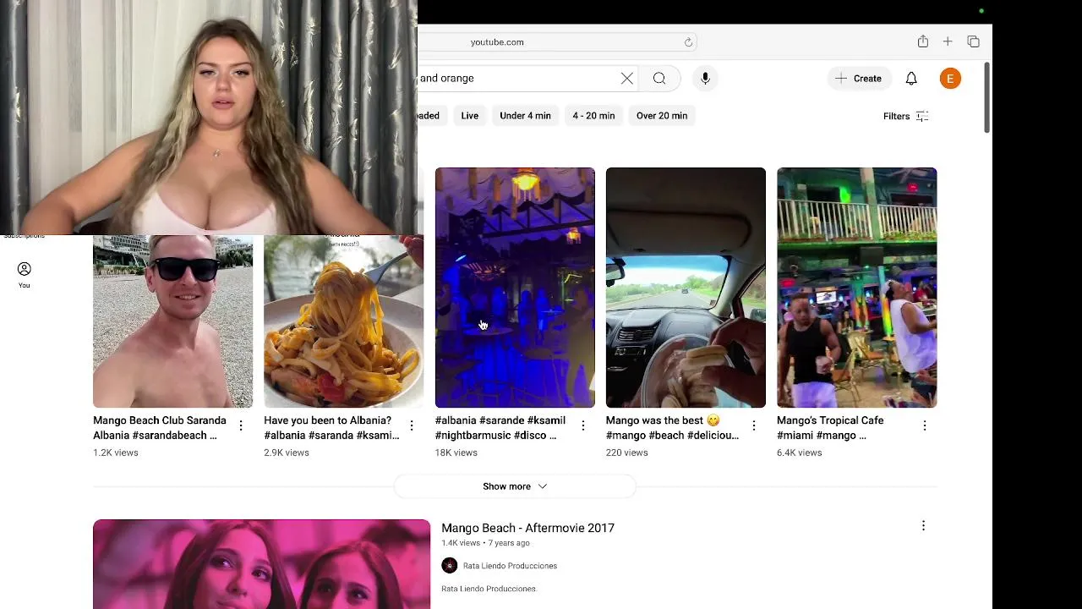Image resolution: width=1082 pixels, height=609 pixels.
Task: Expand shorts shelf with Show more
Action: pos(515,486)
